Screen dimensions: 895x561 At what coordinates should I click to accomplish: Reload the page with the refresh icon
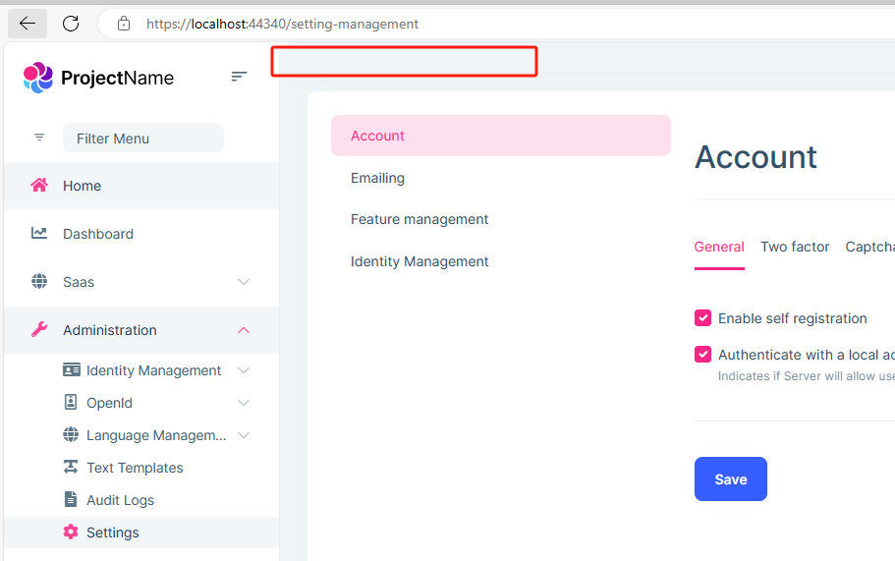tap(71, 24)
